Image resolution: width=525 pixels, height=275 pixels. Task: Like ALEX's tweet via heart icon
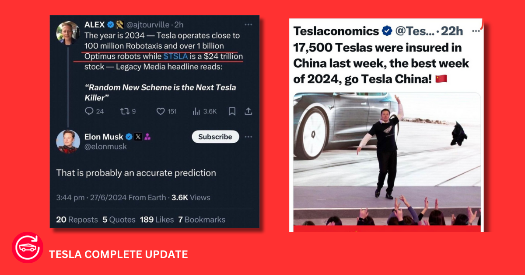click(x=161, y=111)
